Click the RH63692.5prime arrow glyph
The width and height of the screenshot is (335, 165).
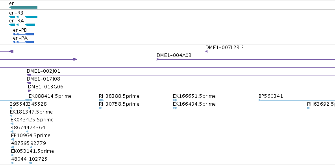pos(309,108)
